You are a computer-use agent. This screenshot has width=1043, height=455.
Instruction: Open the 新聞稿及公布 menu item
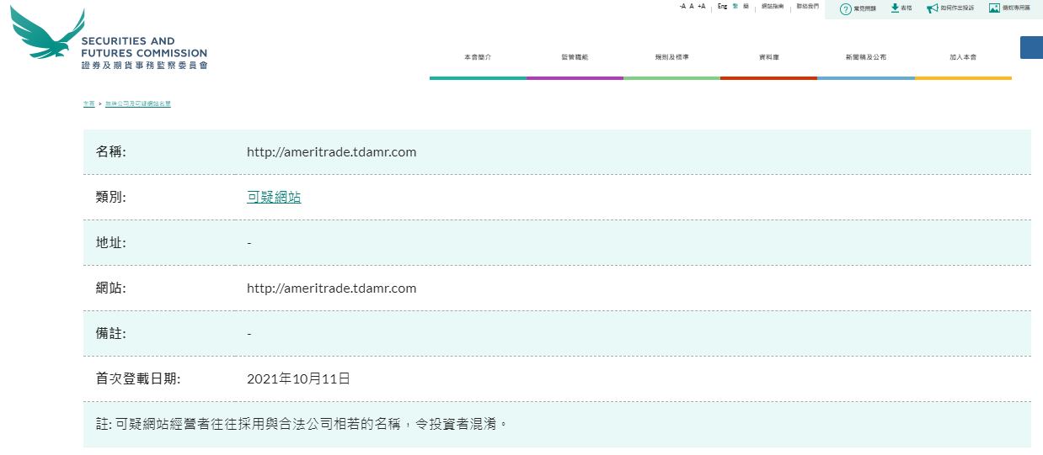point(865,57)
